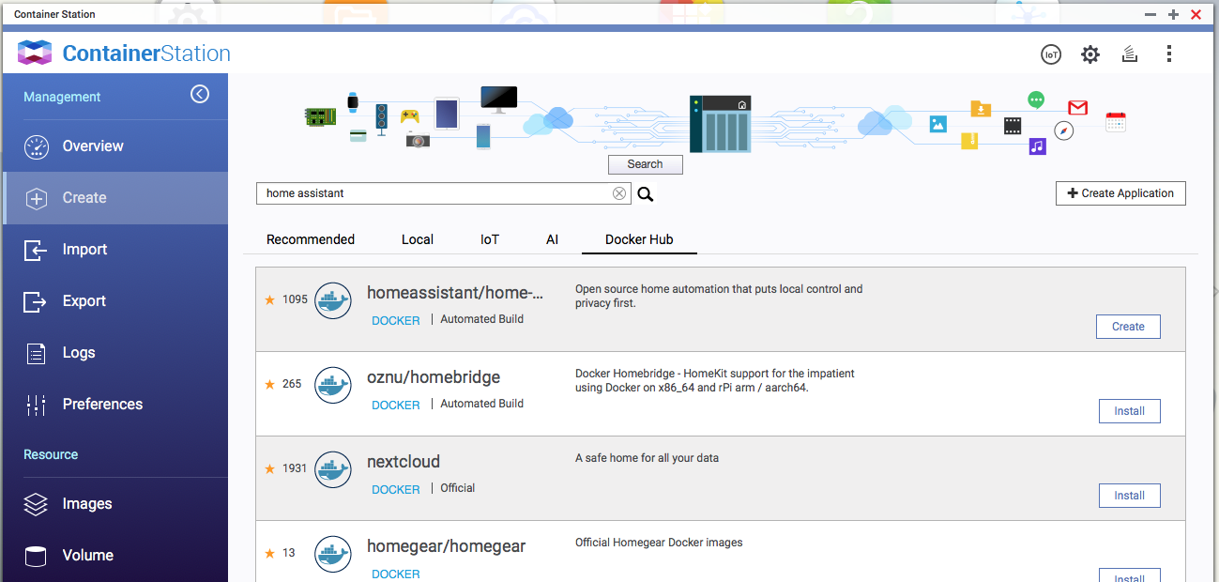
Task: Open the Logs section
Action: [79, 353]
